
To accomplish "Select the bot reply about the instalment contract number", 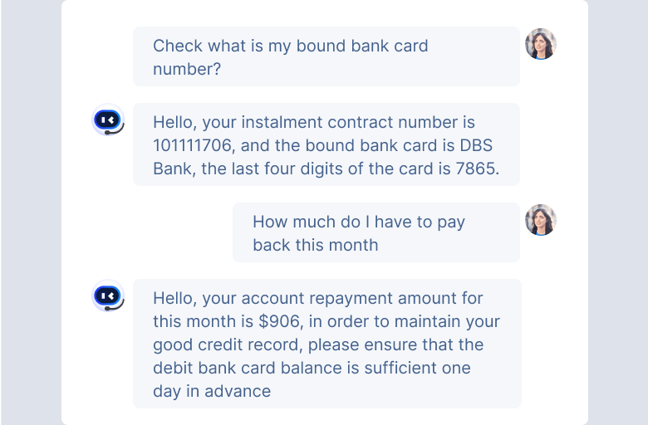I will pyautogui.click(x=326, y=144).
